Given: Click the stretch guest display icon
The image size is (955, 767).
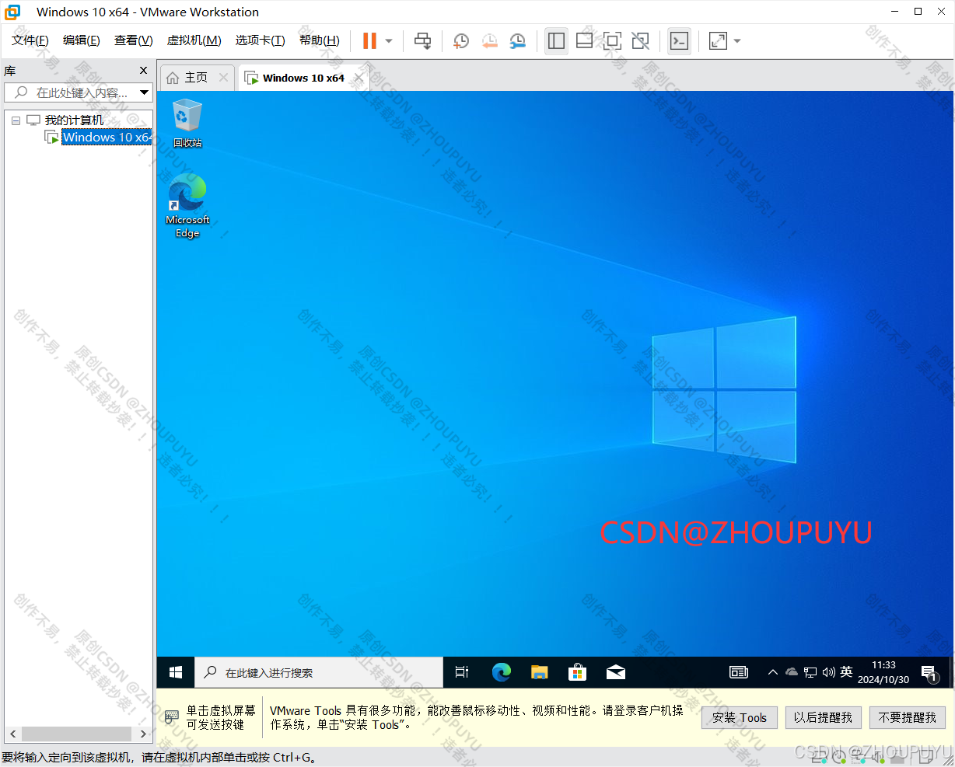Looking at the screenshot, I should coord(718,41).
